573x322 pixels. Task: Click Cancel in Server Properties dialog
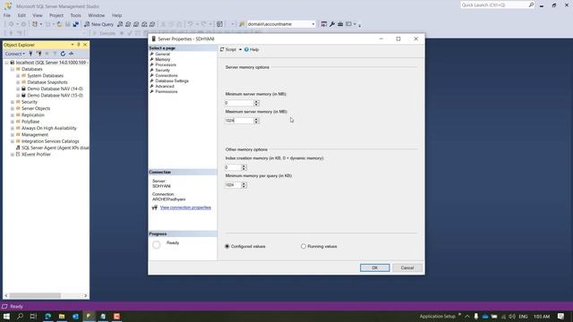pyautogui.click(x=407, y=267)
